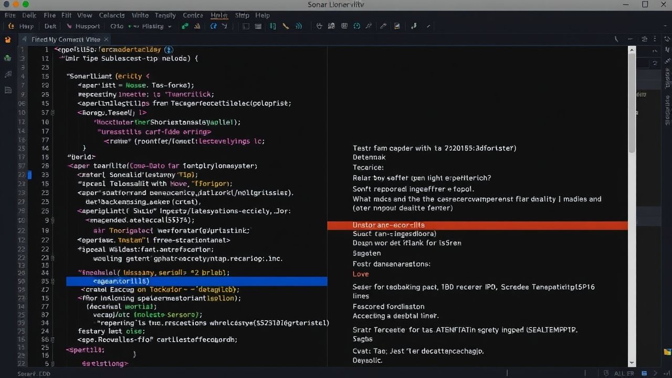Collapse the code fold at line 95
672x378 pixels.
pyautogui.click(x=53, y=281)
